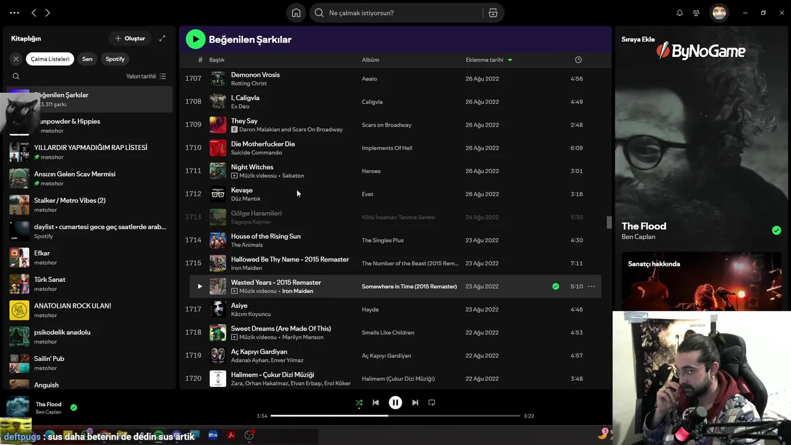
Task: Toggle repeat mode
Action: [x=432, y=402]
